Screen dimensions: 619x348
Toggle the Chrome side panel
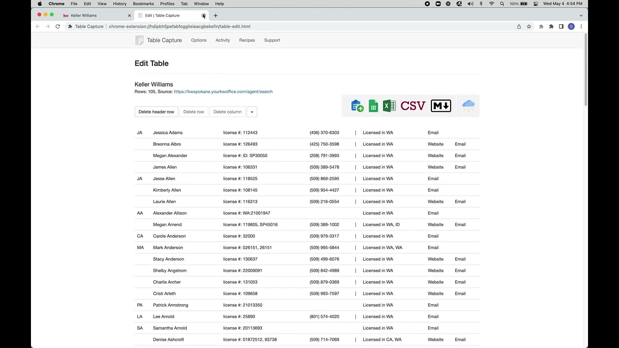(561, 27)
